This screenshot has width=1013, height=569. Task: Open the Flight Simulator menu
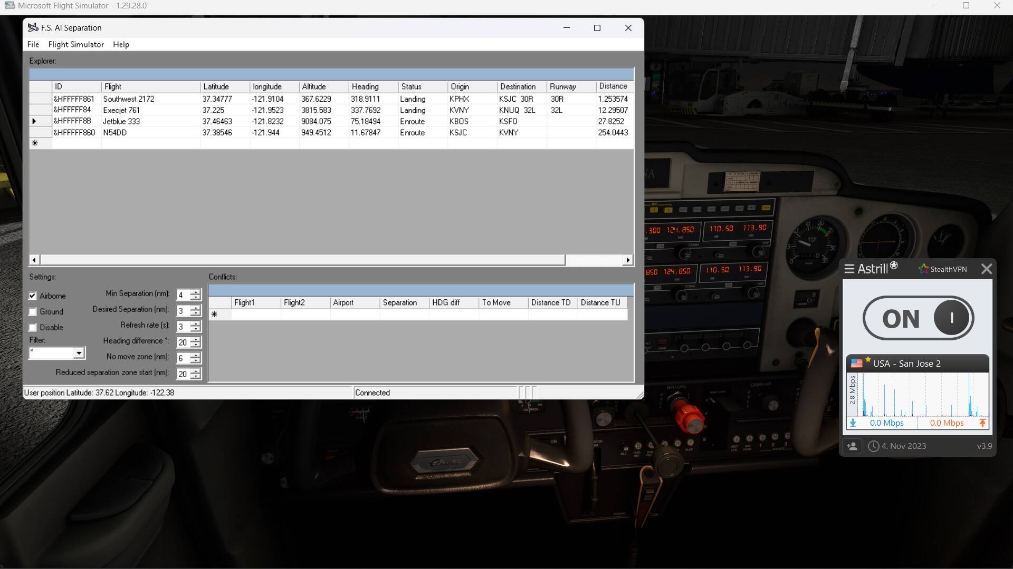[x=76, y=45]
